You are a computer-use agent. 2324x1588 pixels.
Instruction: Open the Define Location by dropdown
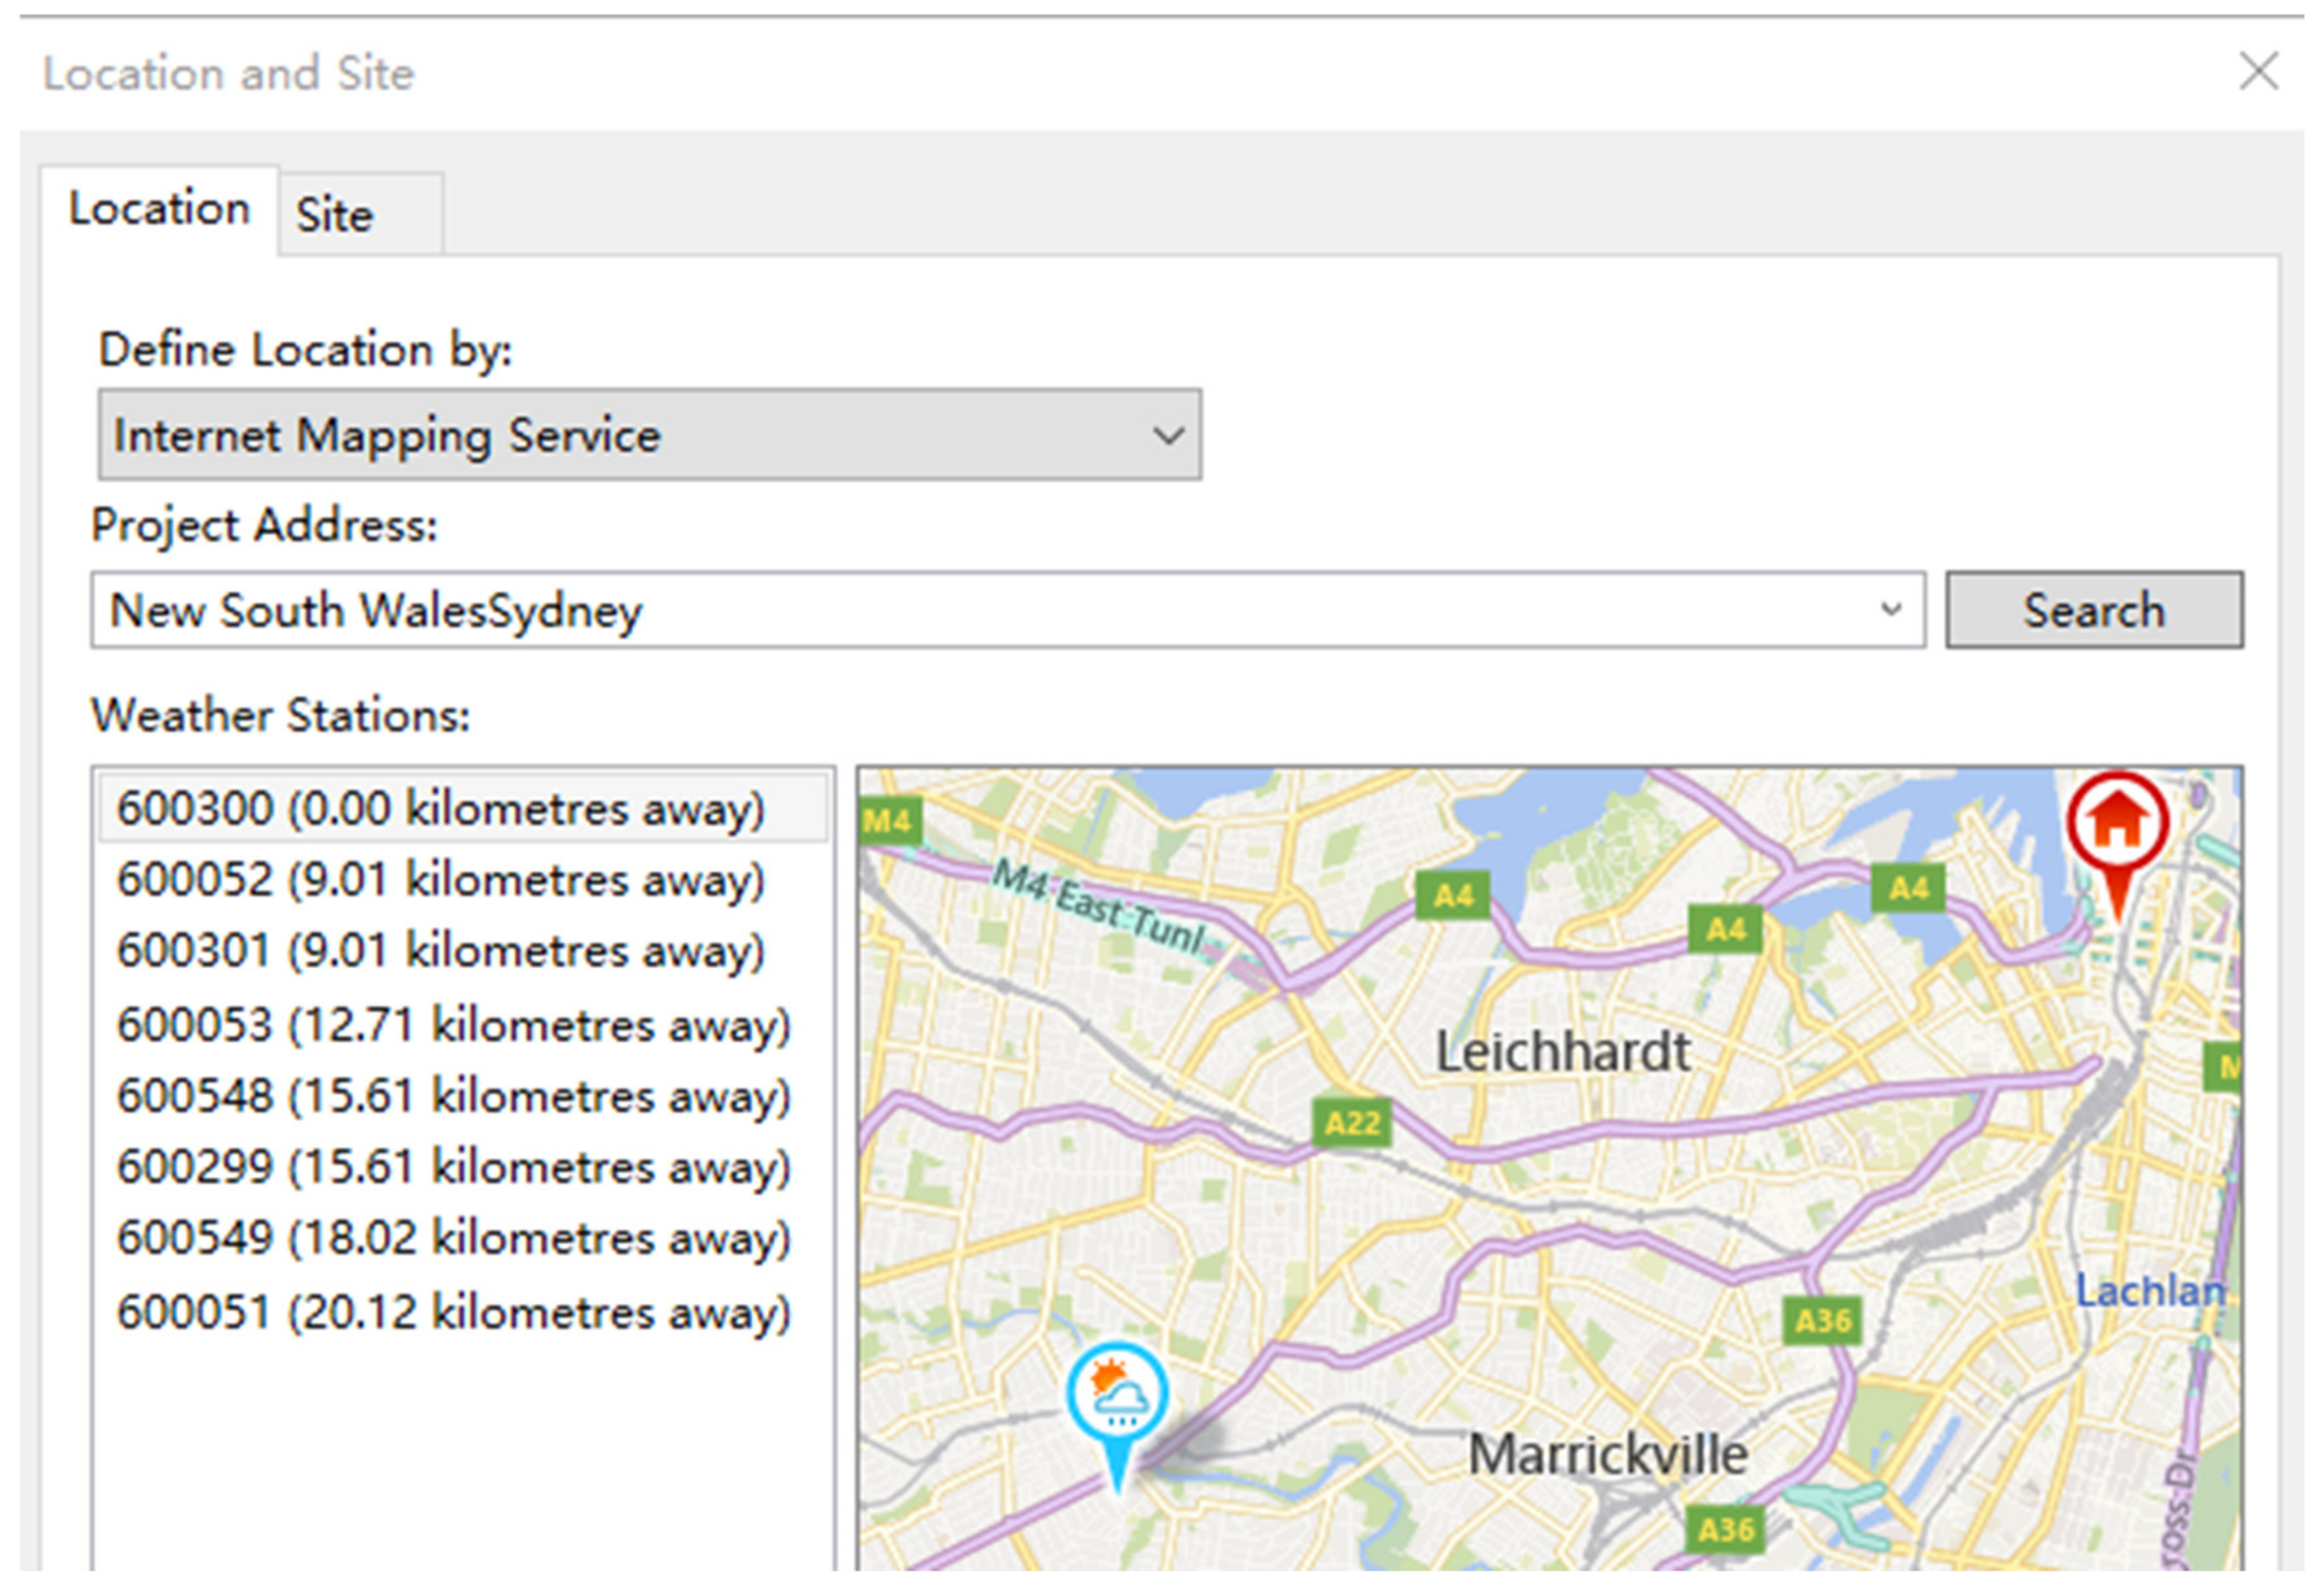[650, 436]
